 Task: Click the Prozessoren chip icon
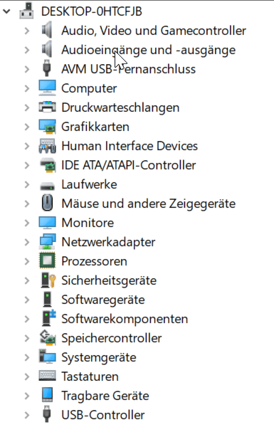47,261
